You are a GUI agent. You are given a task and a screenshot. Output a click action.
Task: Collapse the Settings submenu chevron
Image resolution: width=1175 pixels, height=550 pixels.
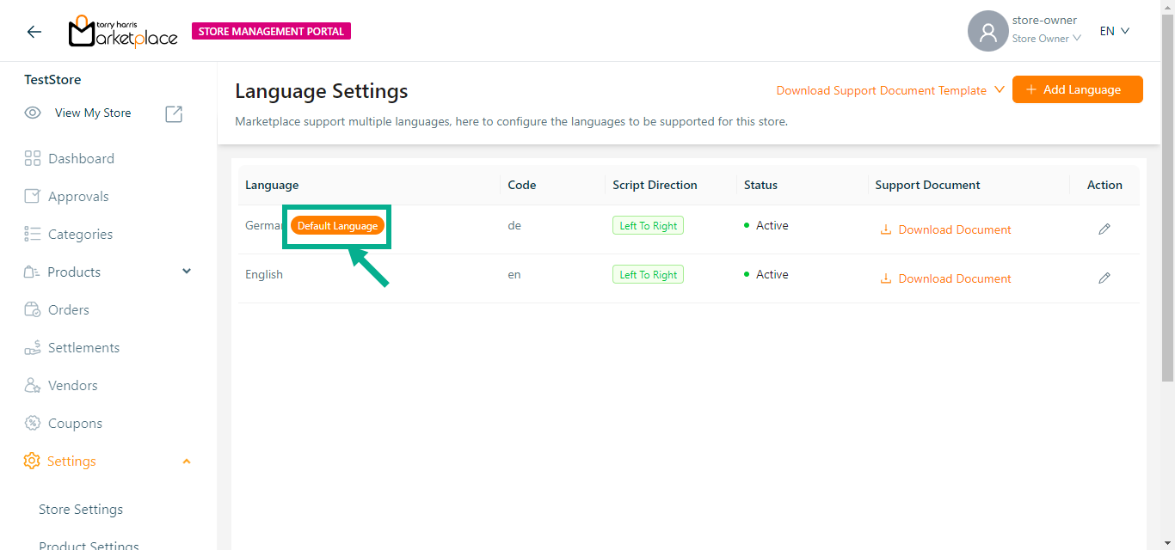[x=187, y=461]
